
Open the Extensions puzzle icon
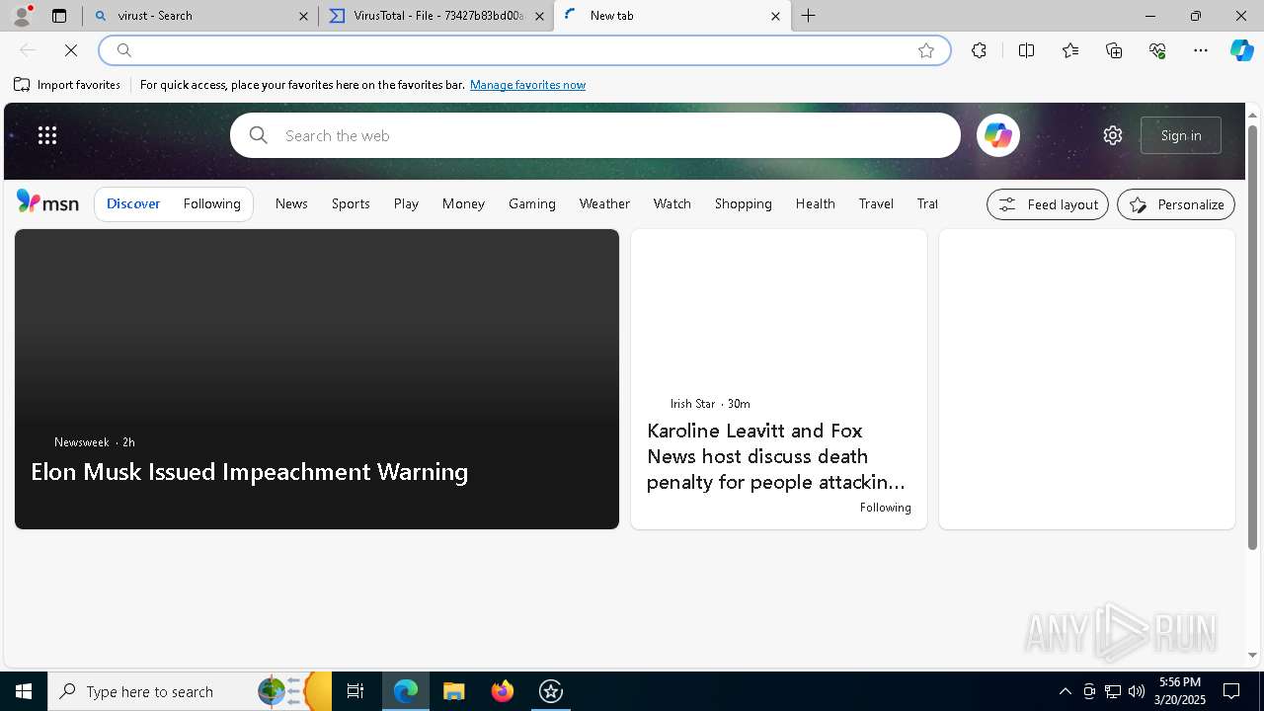tap(979, 50)
